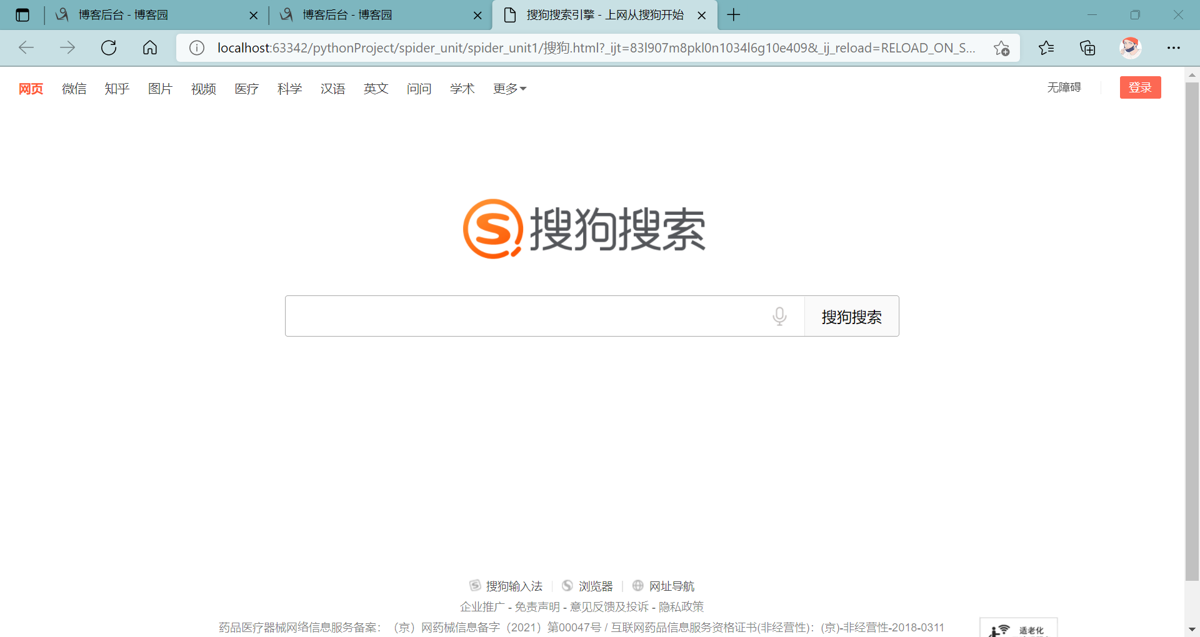Viewport: 1200px width, 637px height.
Task: Select the 图片 search category
Action: click(x=160, y=89)
